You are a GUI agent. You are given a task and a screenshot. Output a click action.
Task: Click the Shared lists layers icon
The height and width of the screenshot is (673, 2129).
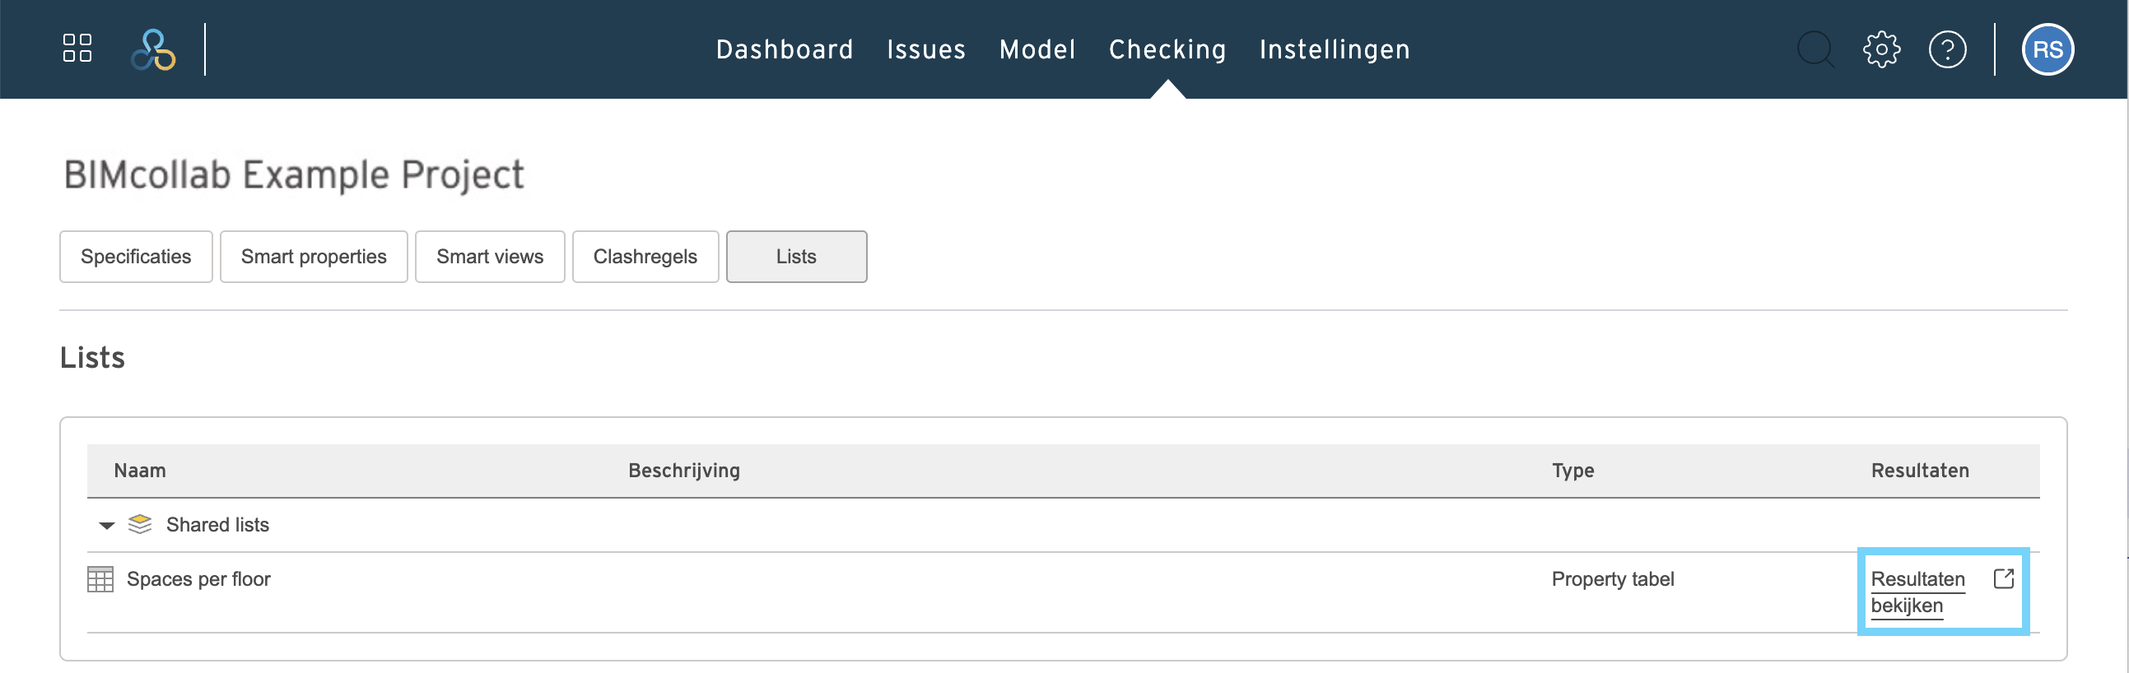pos(140,524)
